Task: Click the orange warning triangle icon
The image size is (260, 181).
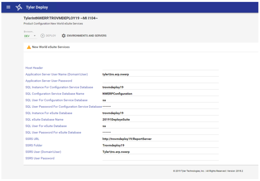Action: point(29,47)
